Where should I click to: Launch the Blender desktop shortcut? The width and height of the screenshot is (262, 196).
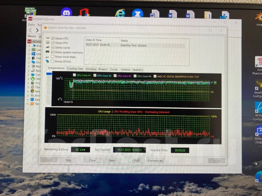(x=259, y=17)
